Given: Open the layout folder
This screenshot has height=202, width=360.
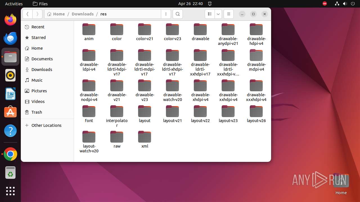Looking at the screenshot, I should [145, 114].
